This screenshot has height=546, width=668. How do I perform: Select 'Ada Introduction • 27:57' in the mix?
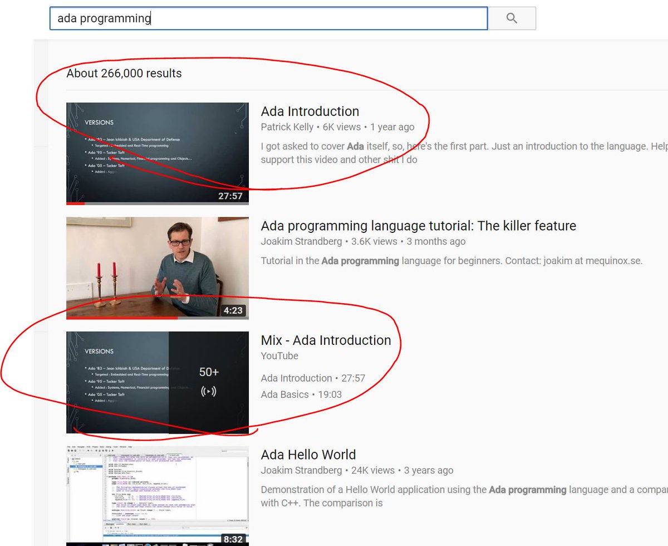313,378
